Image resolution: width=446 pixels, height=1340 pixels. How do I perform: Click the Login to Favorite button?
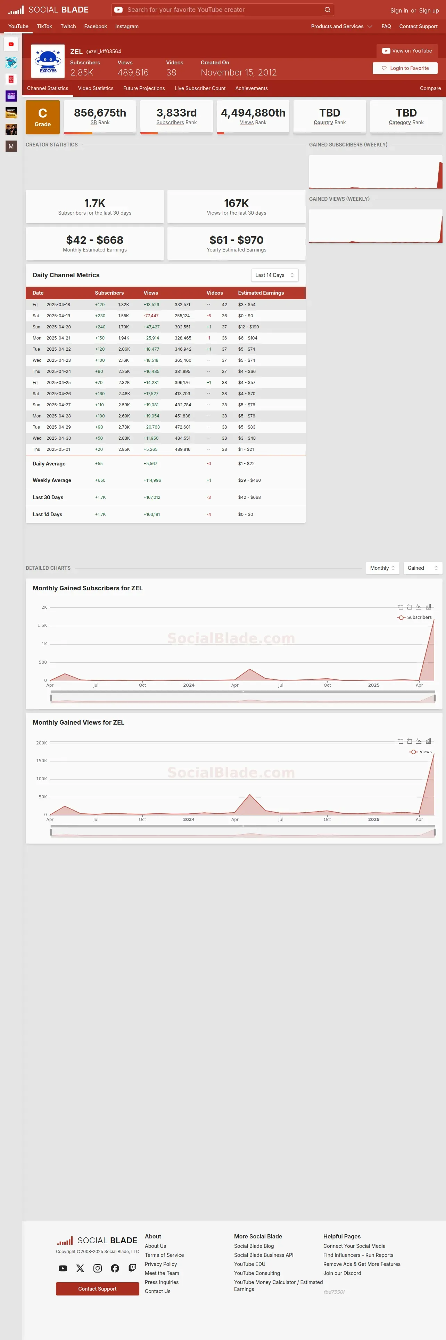click(x=405, y=68)
